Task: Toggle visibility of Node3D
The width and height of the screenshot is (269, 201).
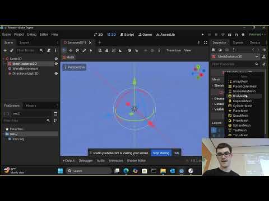Action: pyautogui.click(x=56, y=59)
